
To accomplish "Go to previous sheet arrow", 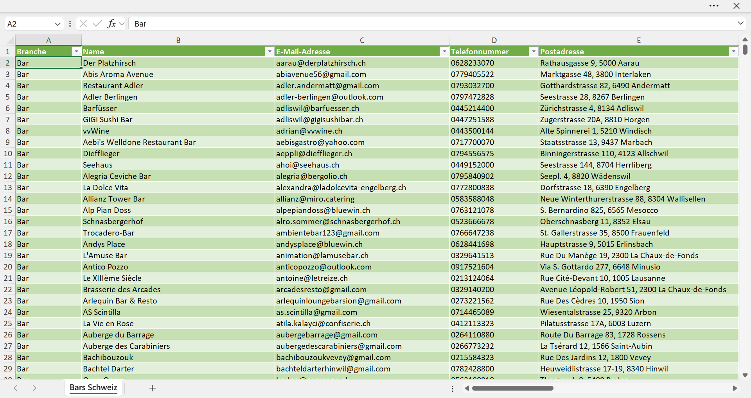I will point(16,388).
